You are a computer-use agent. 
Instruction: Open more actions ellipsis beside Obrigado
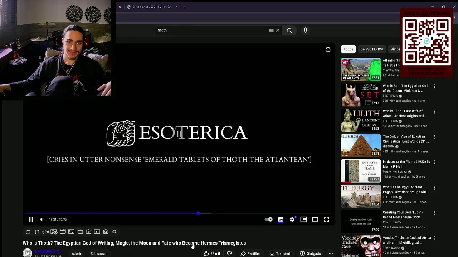(x=331, y=253)
